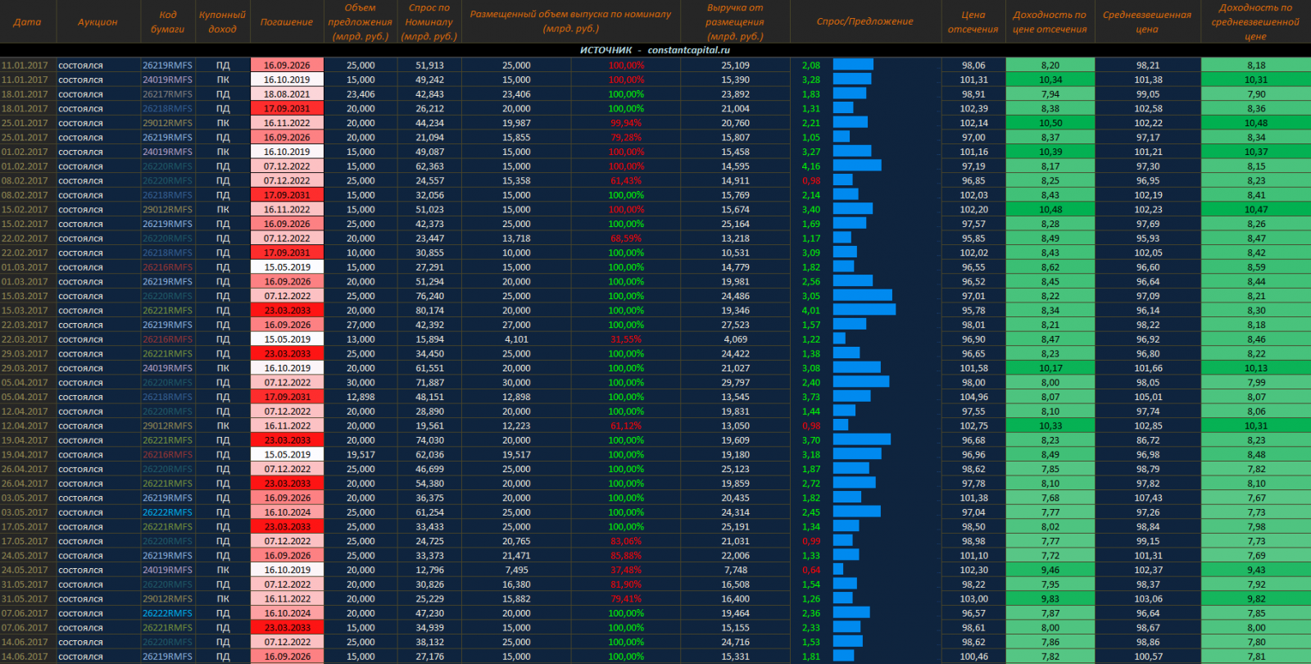Select the maturity date cell 18.08.2021
1311x664 pixels.
point(287,94)
